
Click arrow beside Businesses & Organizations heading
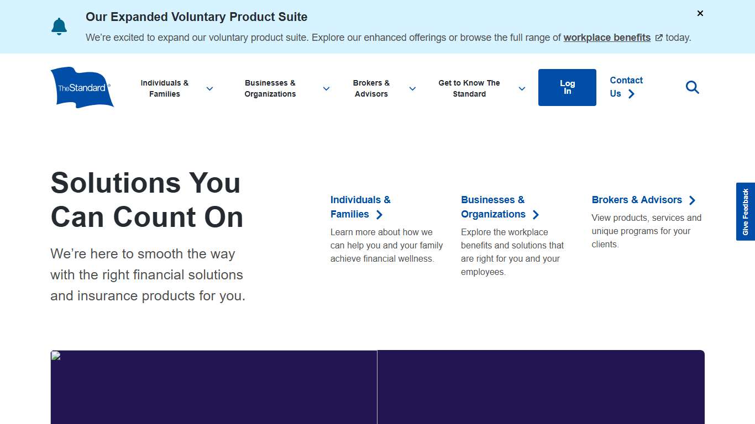[x=536, y=215]
